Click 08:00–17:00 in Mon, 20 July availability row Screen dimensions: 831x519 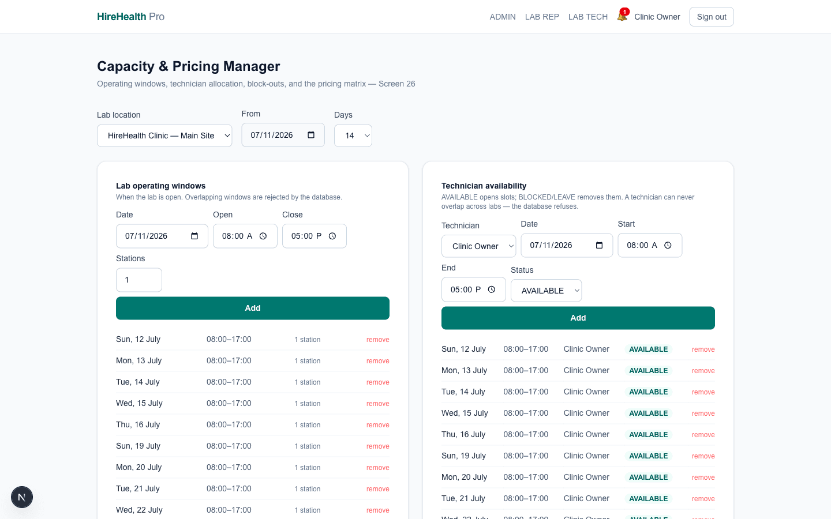(x=526, y=477)
